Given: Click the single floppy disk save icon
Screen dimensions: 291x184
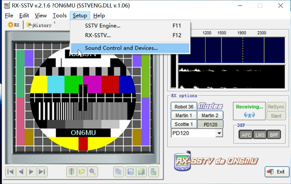Looking at the screenshot, I should coord(131,171).
